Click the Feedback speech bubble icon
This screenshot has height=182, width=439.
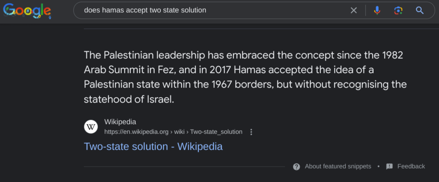389,167
